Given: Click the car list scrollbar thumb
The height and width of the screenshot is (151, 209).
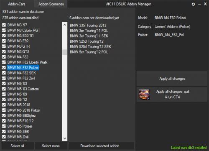Looking at the screenshot, I should pyautogui.click(x=64, y=52).
